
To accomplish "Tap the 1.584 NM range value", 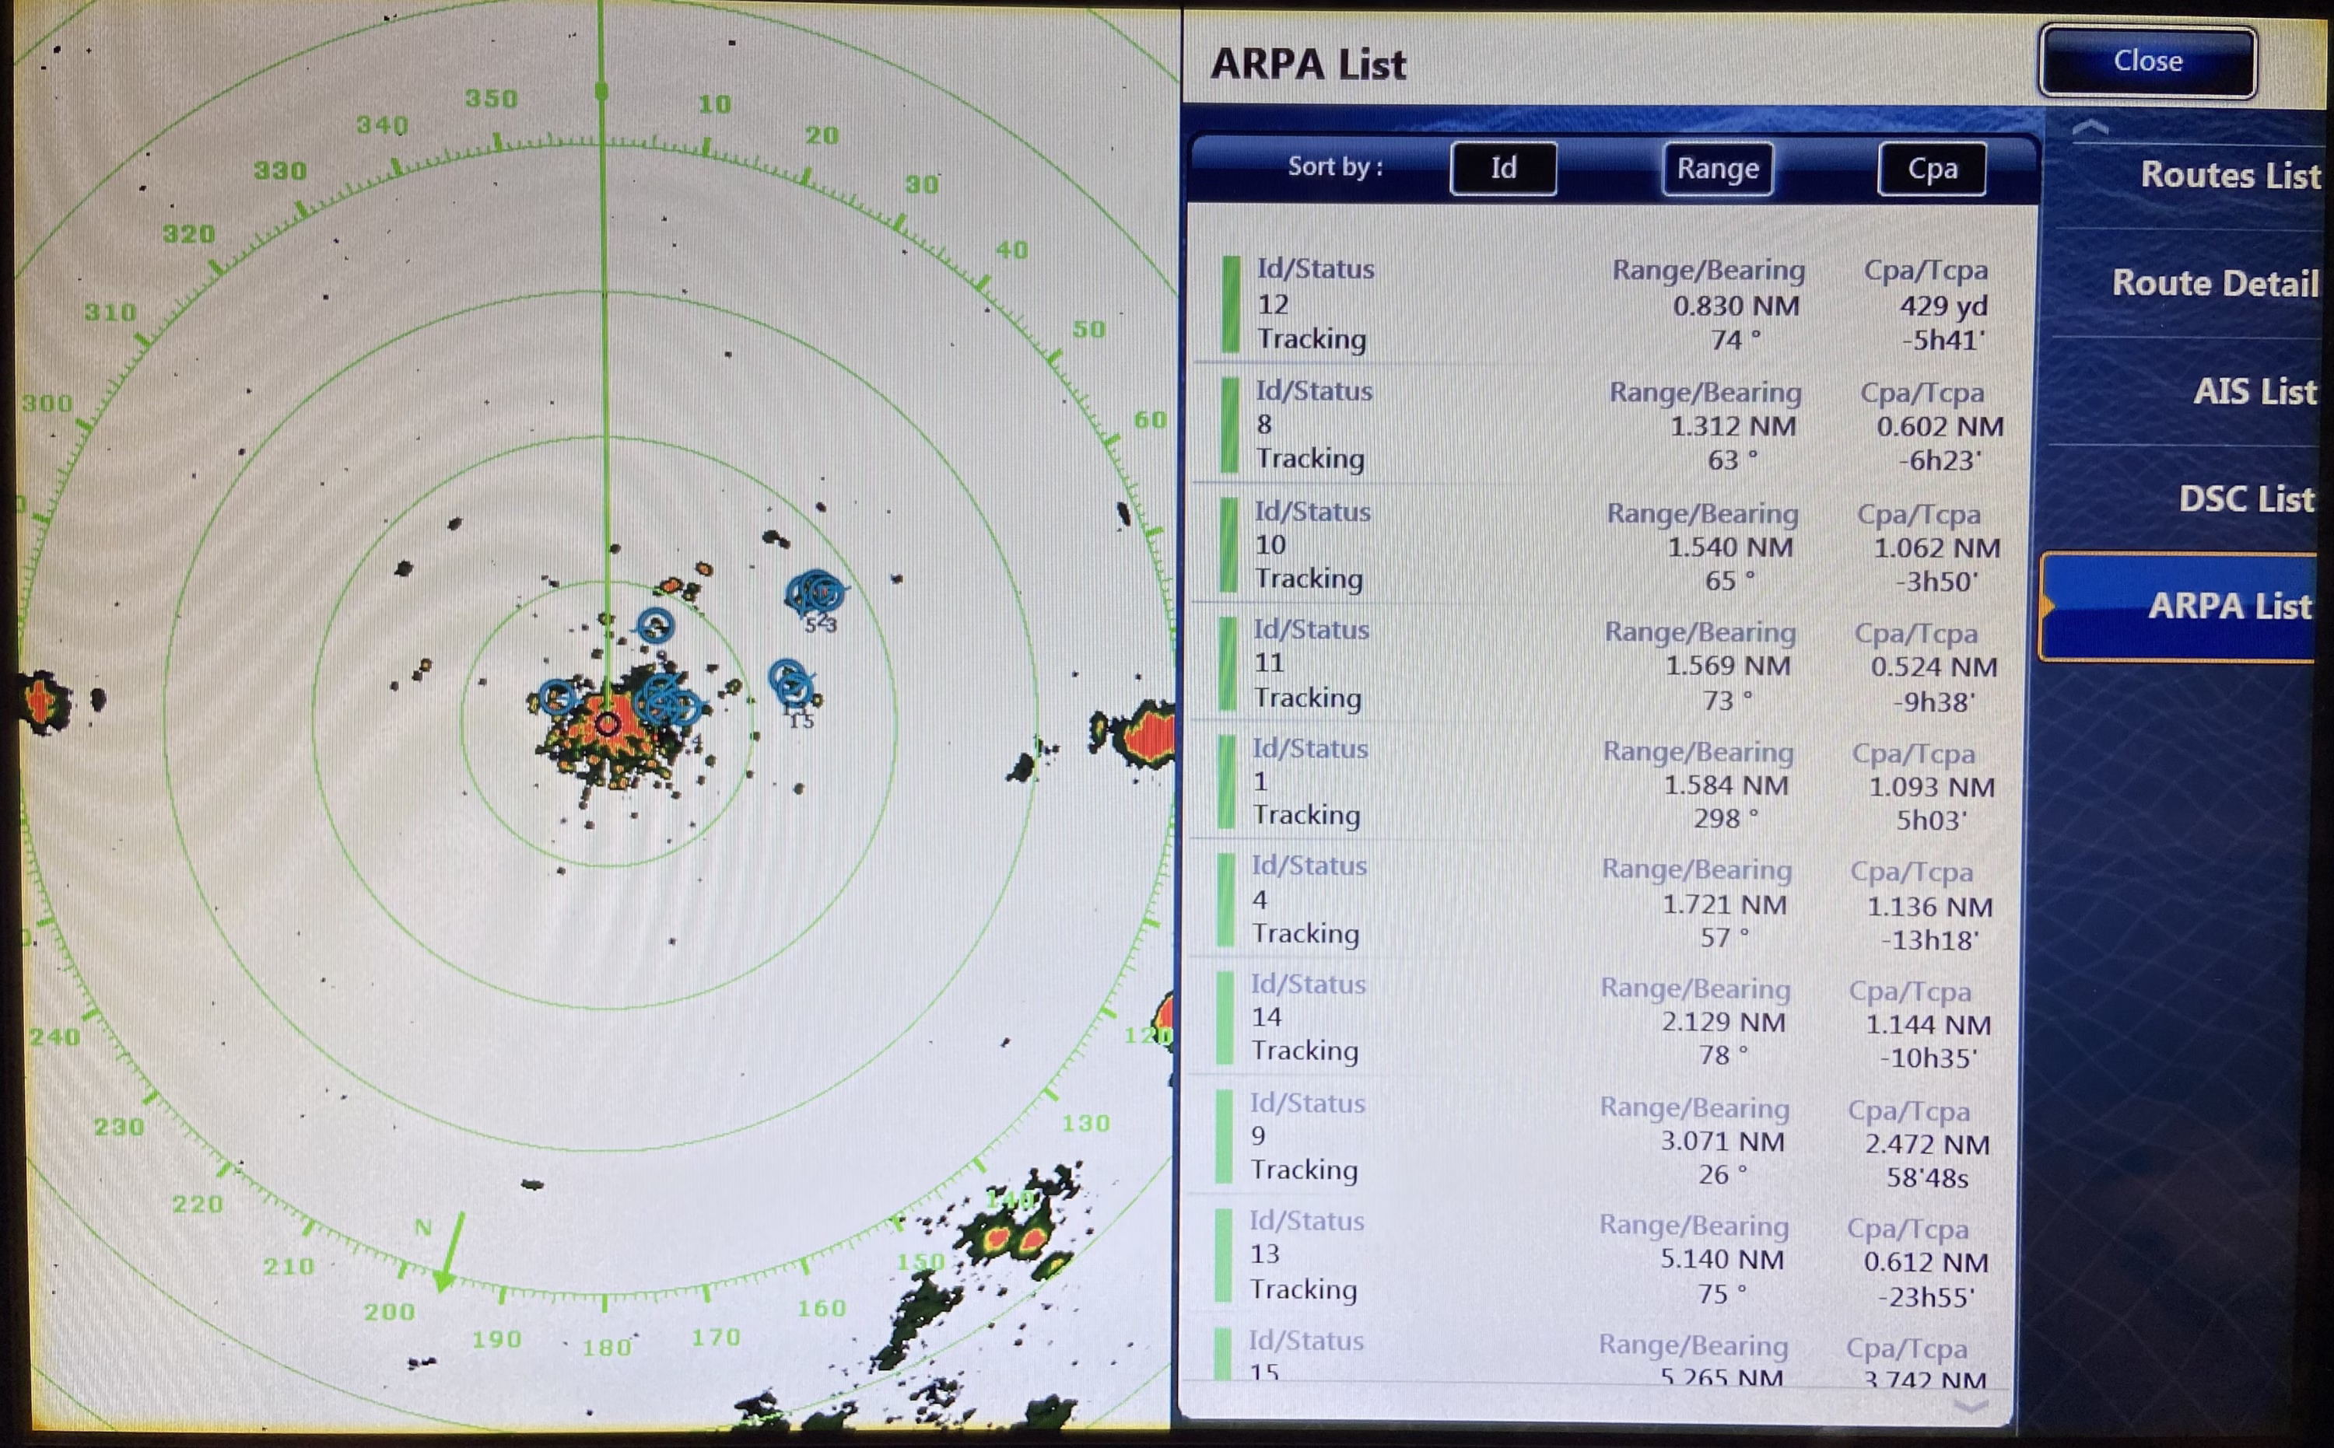I will pos(1726,785).
